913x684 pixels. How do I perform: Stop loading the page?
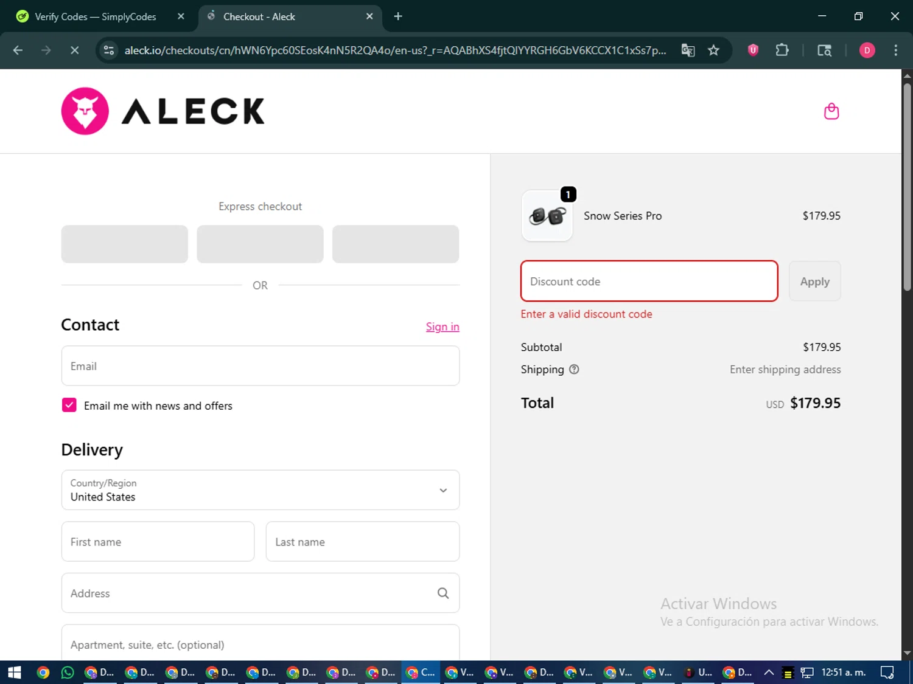74,50
